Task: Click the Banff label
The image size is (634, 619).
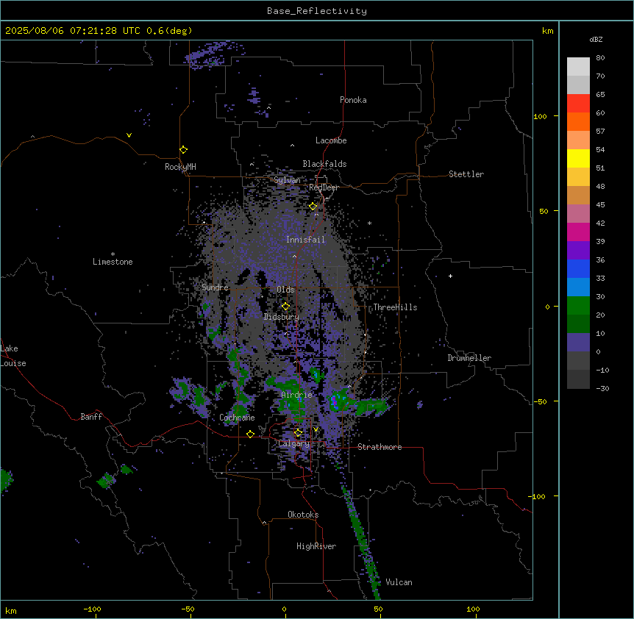Action: click(x=91, y=417)
